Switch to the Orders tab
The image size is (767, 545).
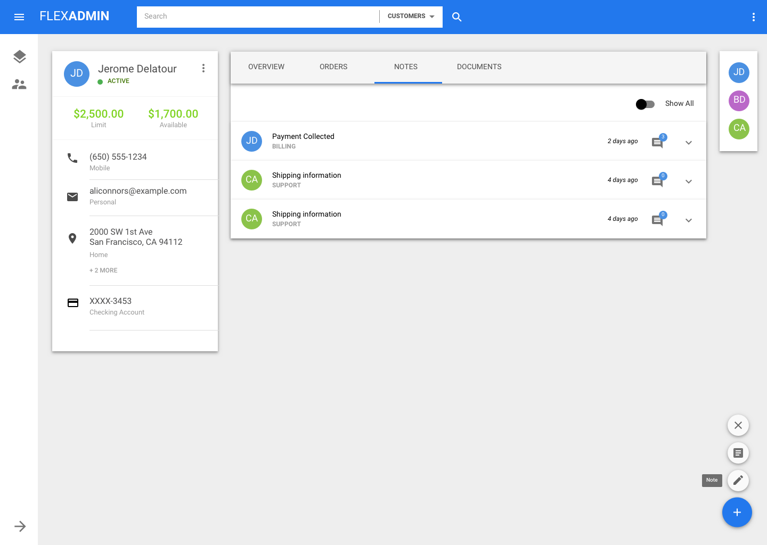[333, 67]
